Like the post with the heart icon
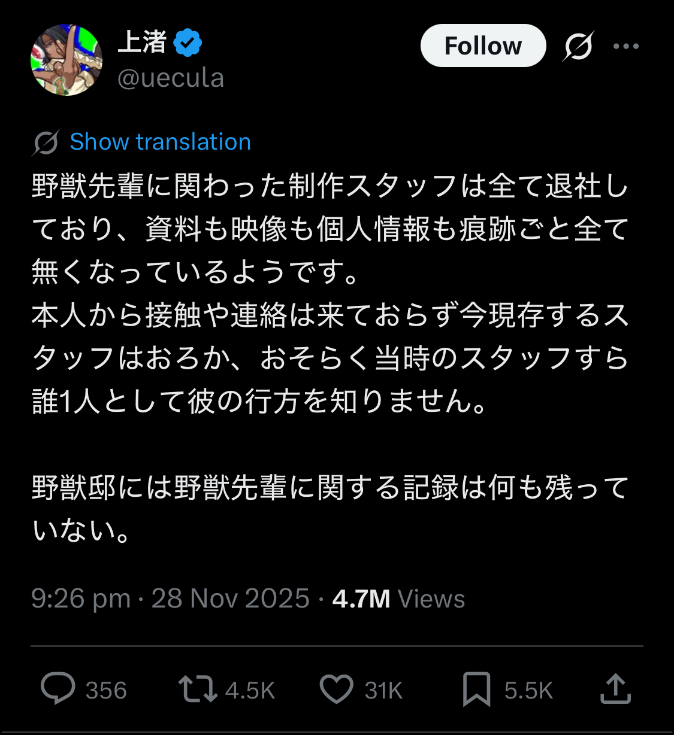 point(337,688)
